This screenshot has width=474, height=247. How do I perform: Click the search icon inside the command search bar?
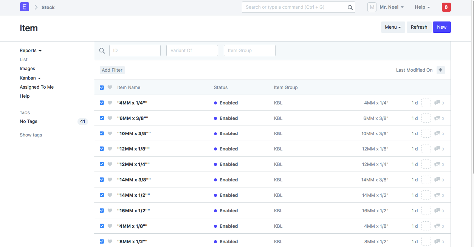point(350,7)
